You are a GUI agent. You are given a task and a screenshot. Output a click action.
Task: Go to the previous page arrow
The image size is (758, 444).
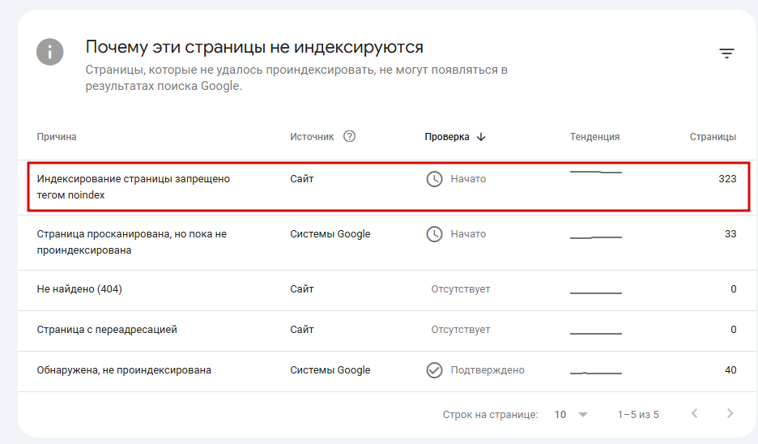point(694,414)
